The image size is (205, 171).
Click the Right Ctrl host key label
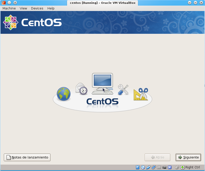193,167
